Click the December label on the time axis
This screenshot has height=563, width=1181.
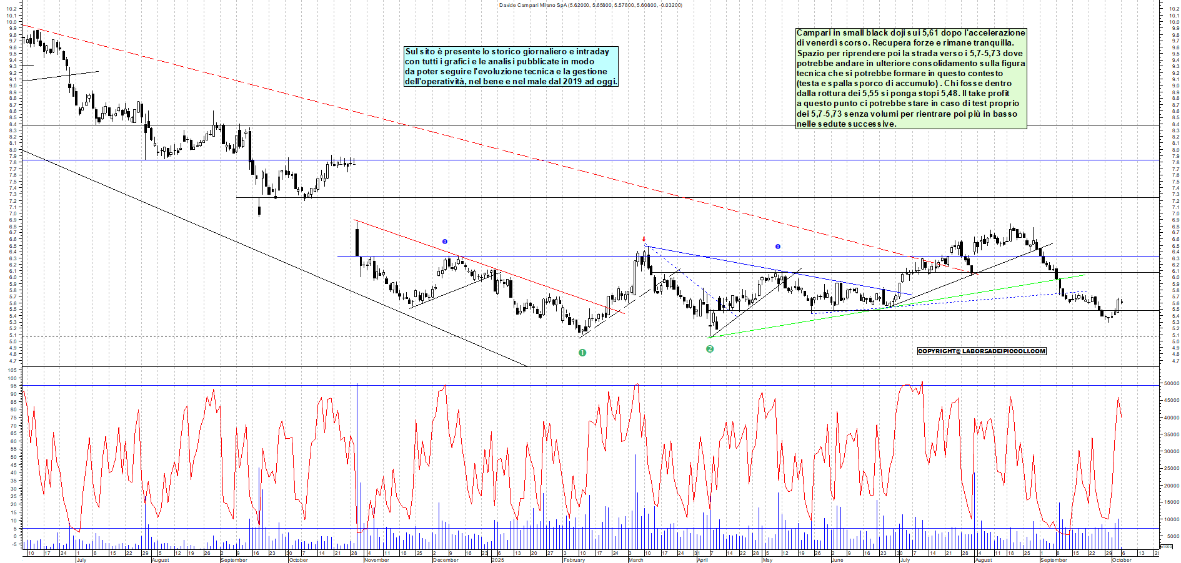pos(446,560)
